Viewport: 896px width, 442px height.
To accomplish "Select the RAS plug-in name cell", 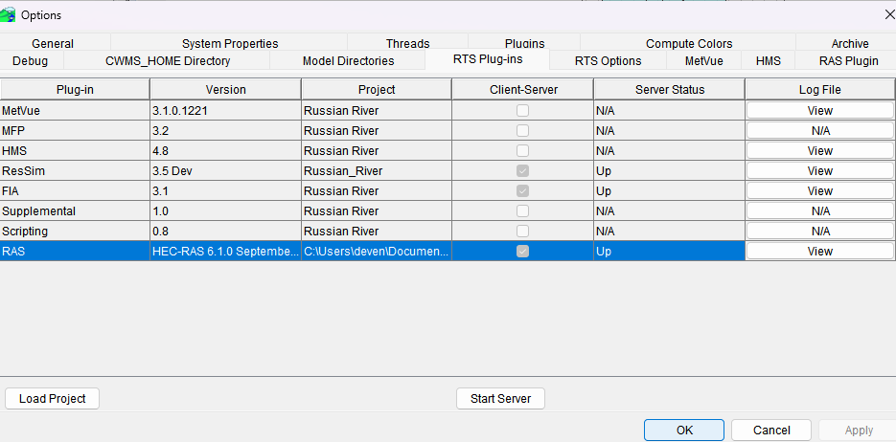I will (x=75, y=251).
